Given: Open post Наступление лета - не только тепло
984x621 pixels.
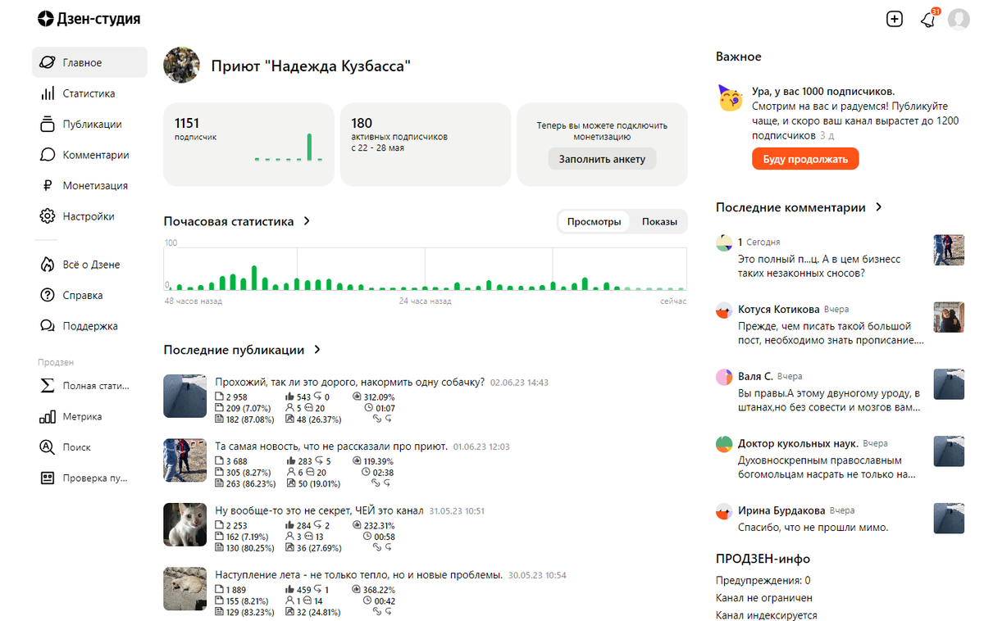Looking at the screenshot, I should 358,575.
